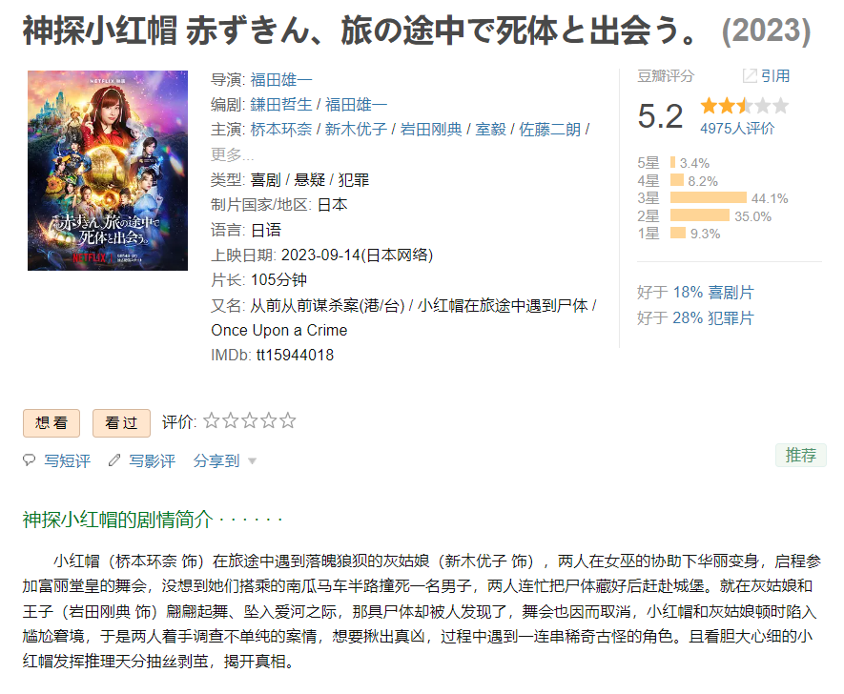Click the yellow rating stars beside 5.2

click(x=745, y=106)
